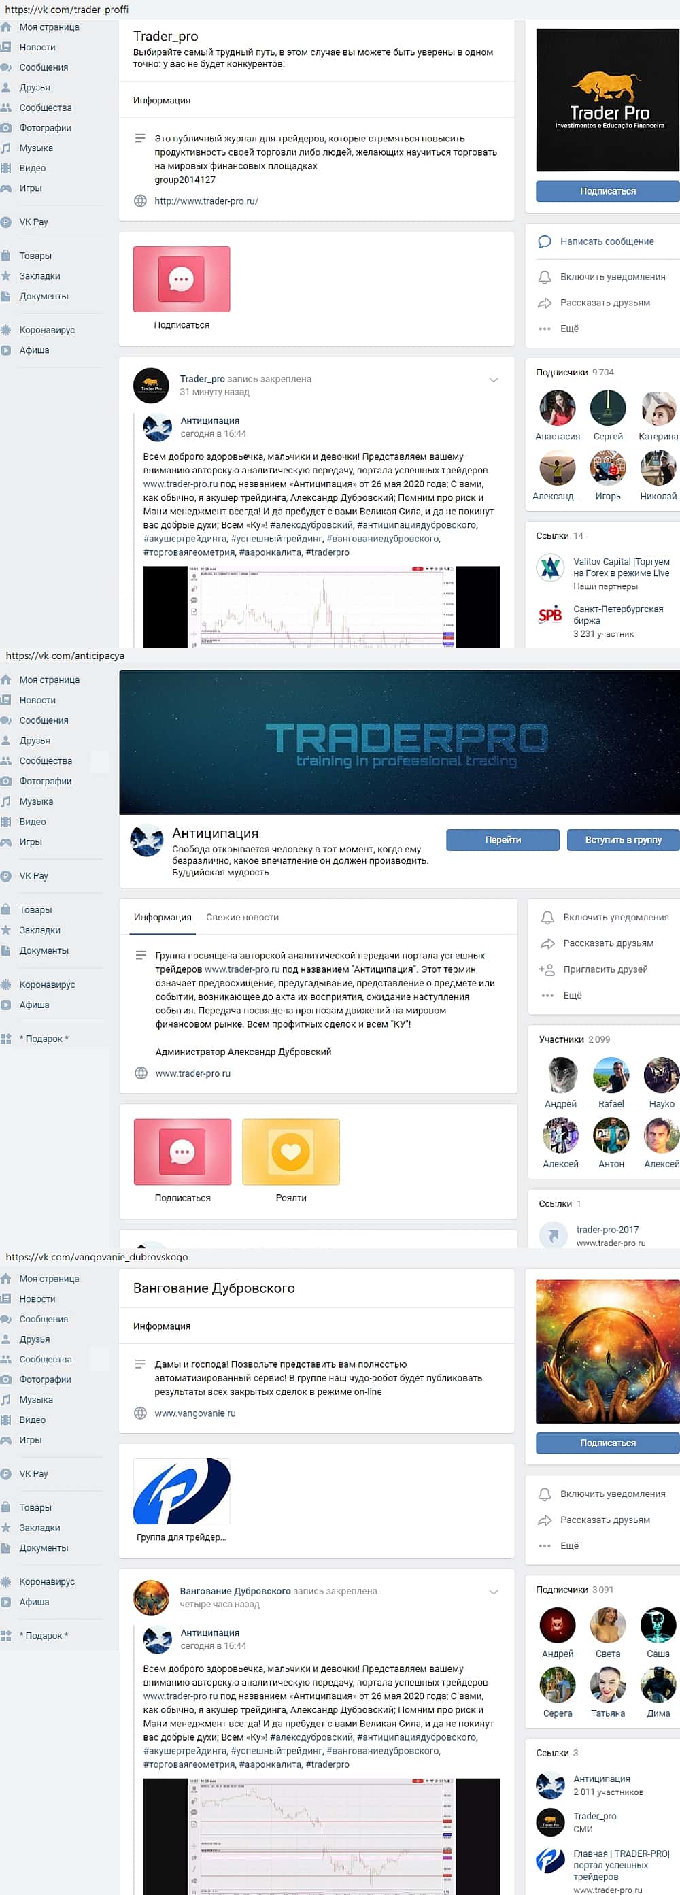680x1895 pixels.
Task: Open Сообщения in the Антиципация page sidebar
Action: pos(44,720)
